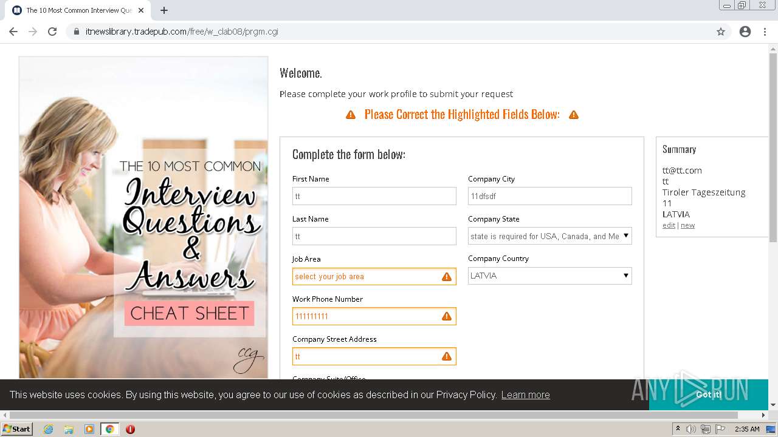Click warning icon in Work Phone field
This screenshot has width=778, height=437.
click(447, 316)
